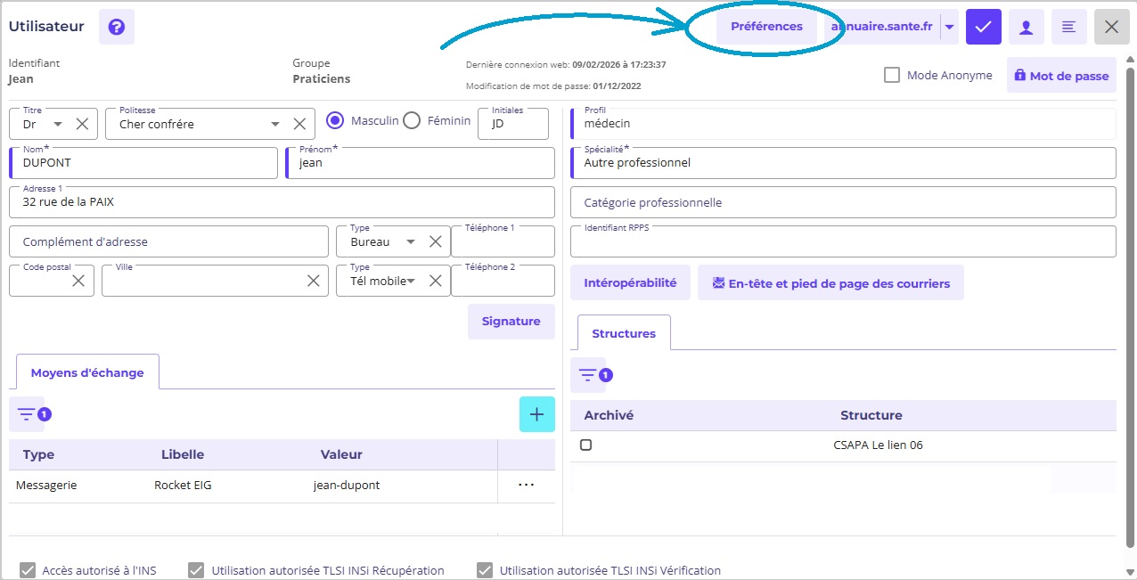1137x580 pixels.
Task: Click the user profile silhouette icon
Action: pos(1026,27)
